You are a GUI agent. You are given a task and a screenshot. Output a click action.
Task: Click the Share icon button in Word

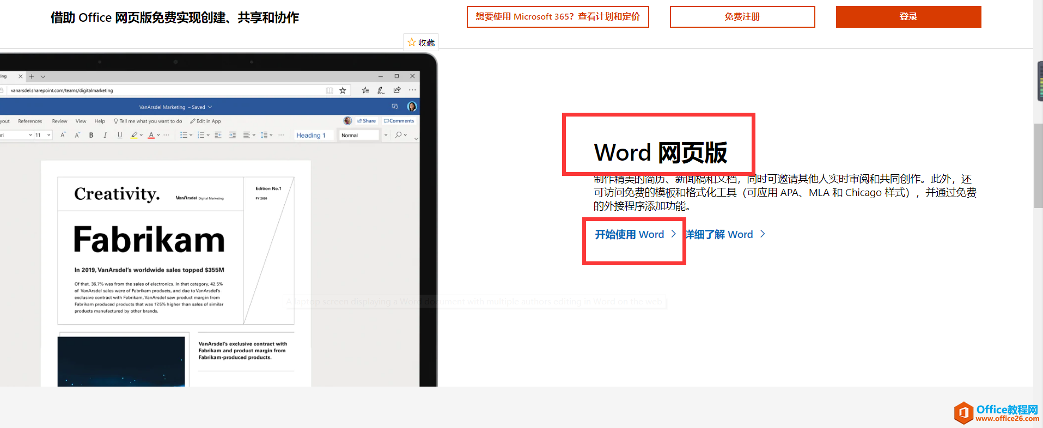click(367, 121)
